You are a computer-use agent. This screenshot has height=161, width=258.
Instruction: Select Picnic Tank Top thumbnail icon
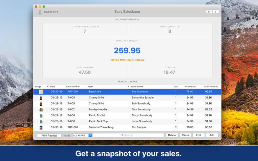(41, 121)
